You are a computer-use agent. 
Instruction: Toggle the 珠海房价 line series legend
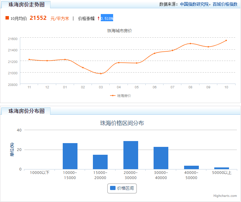pyautogui.click(x=121, y=96)
